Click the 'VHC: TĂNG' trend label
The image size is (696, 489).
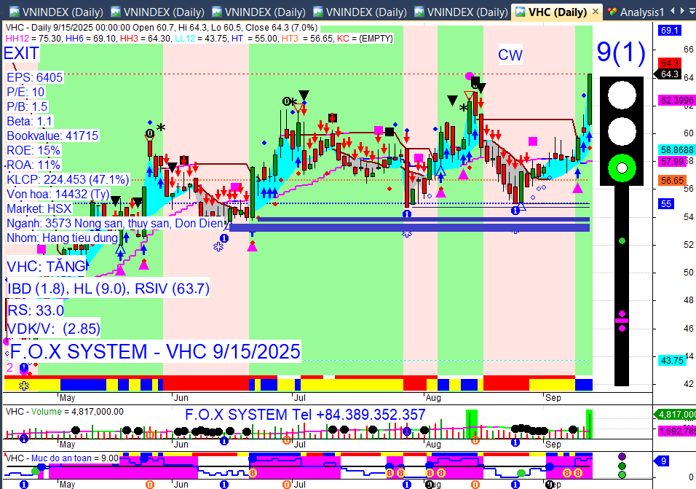(x=47, y=267)
